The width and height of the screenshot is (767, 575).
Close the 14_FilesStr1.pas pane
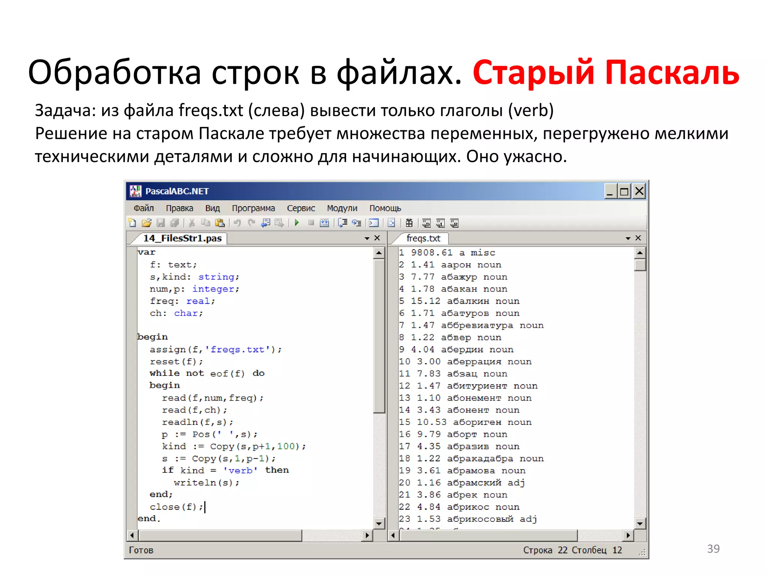point(377,238)
